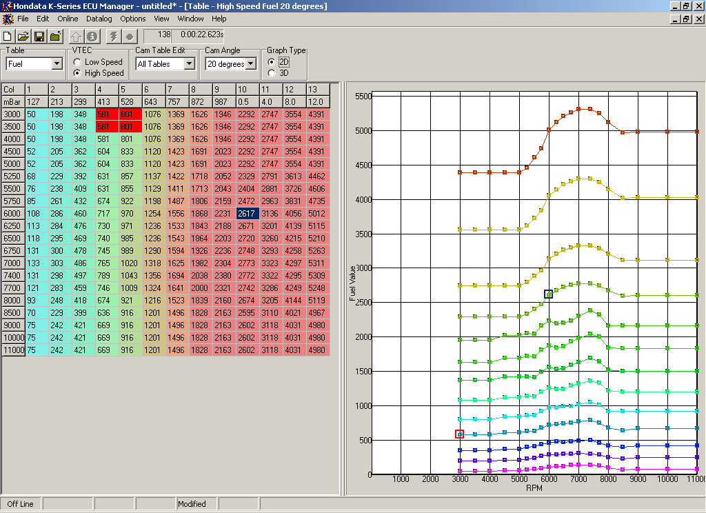Screen dimensions: 706x513
Task: Open the Online menu
Action: [x=68, y=19]
